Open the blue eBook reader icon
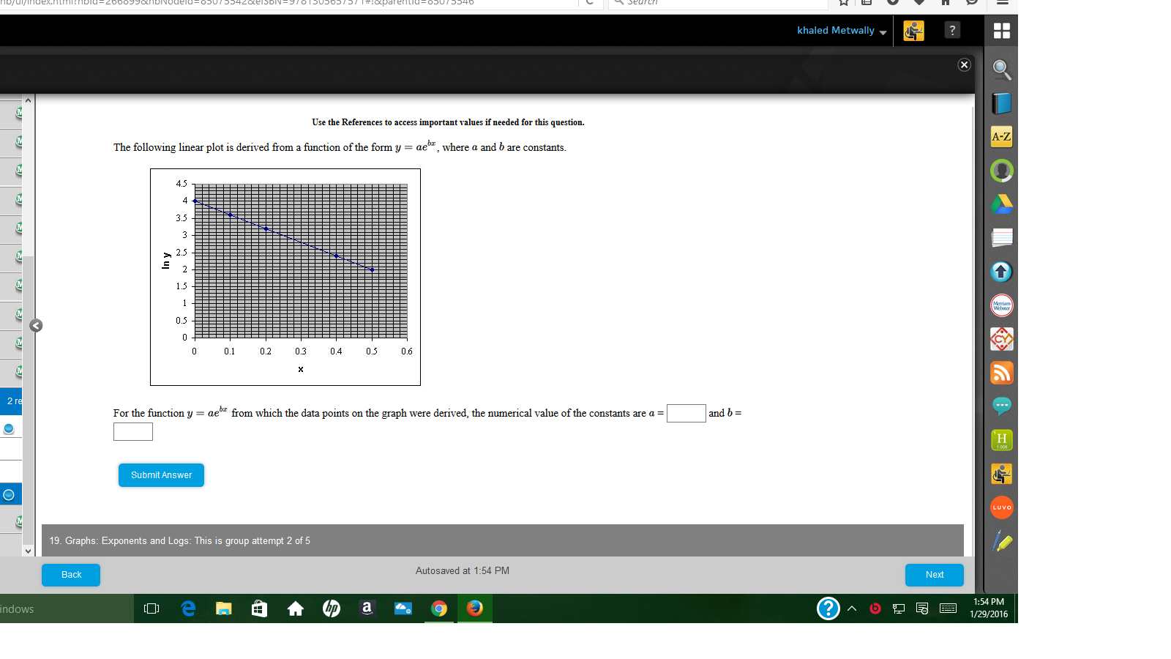Screen dimensions: 1171x659 1001,103
